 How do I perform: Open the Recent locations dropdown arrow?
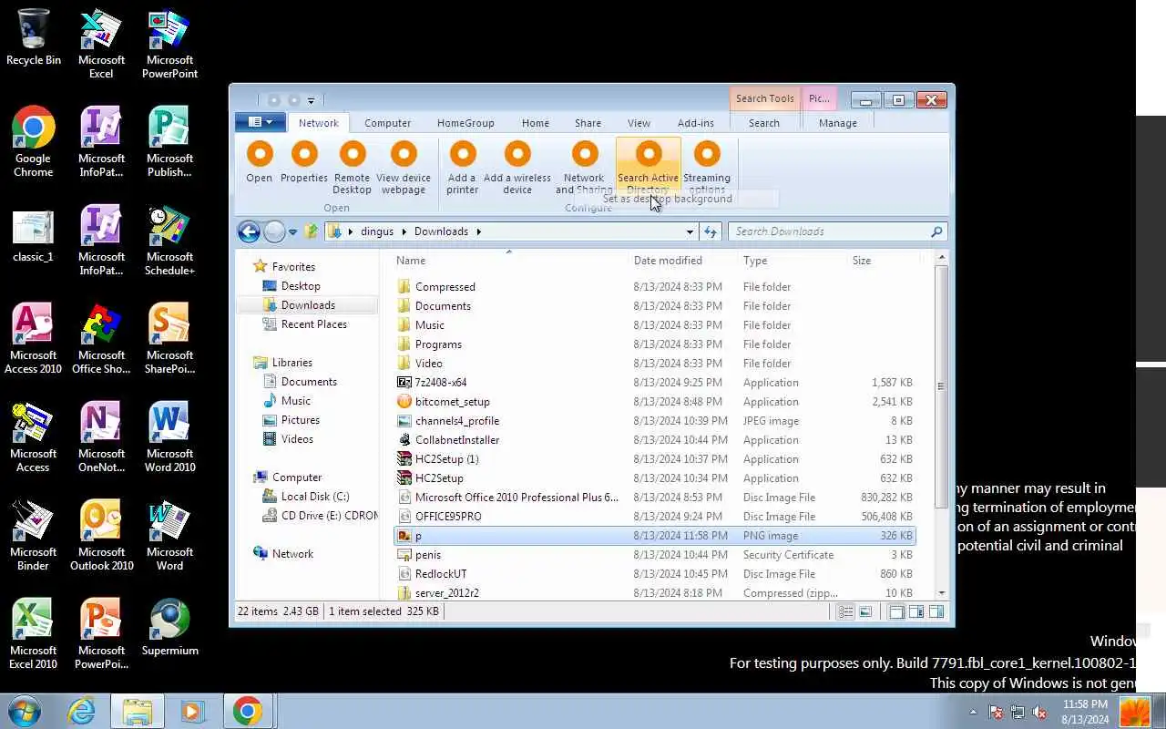point(292,232)
